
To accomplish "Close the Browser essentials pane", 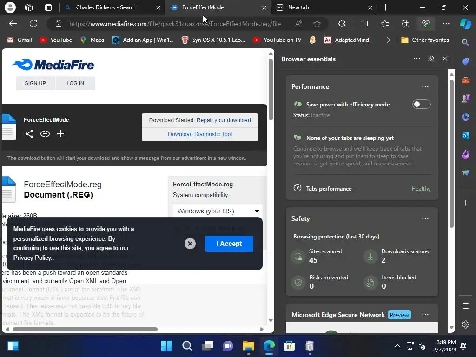I will 445,59.
